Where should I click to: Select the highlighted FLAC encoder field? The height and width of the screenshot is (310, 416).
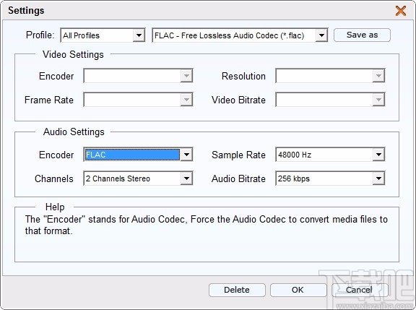pyautogui.click(x=132, y=155)
